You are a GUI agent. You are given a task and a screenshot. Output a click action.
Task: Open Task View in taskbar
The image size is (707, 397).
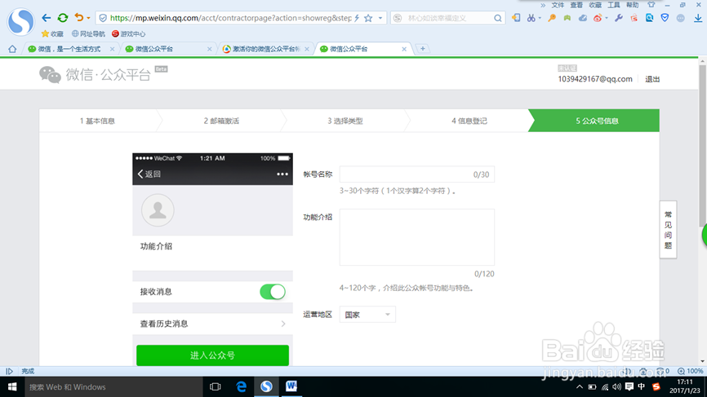[216, 386]
